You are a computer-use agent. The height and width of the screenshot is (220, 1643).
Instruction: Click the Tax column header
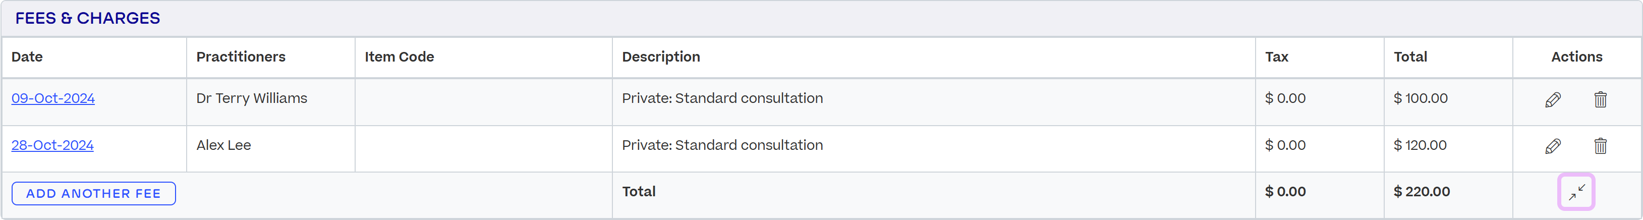pyautogui.click(x=1276, y=57)
